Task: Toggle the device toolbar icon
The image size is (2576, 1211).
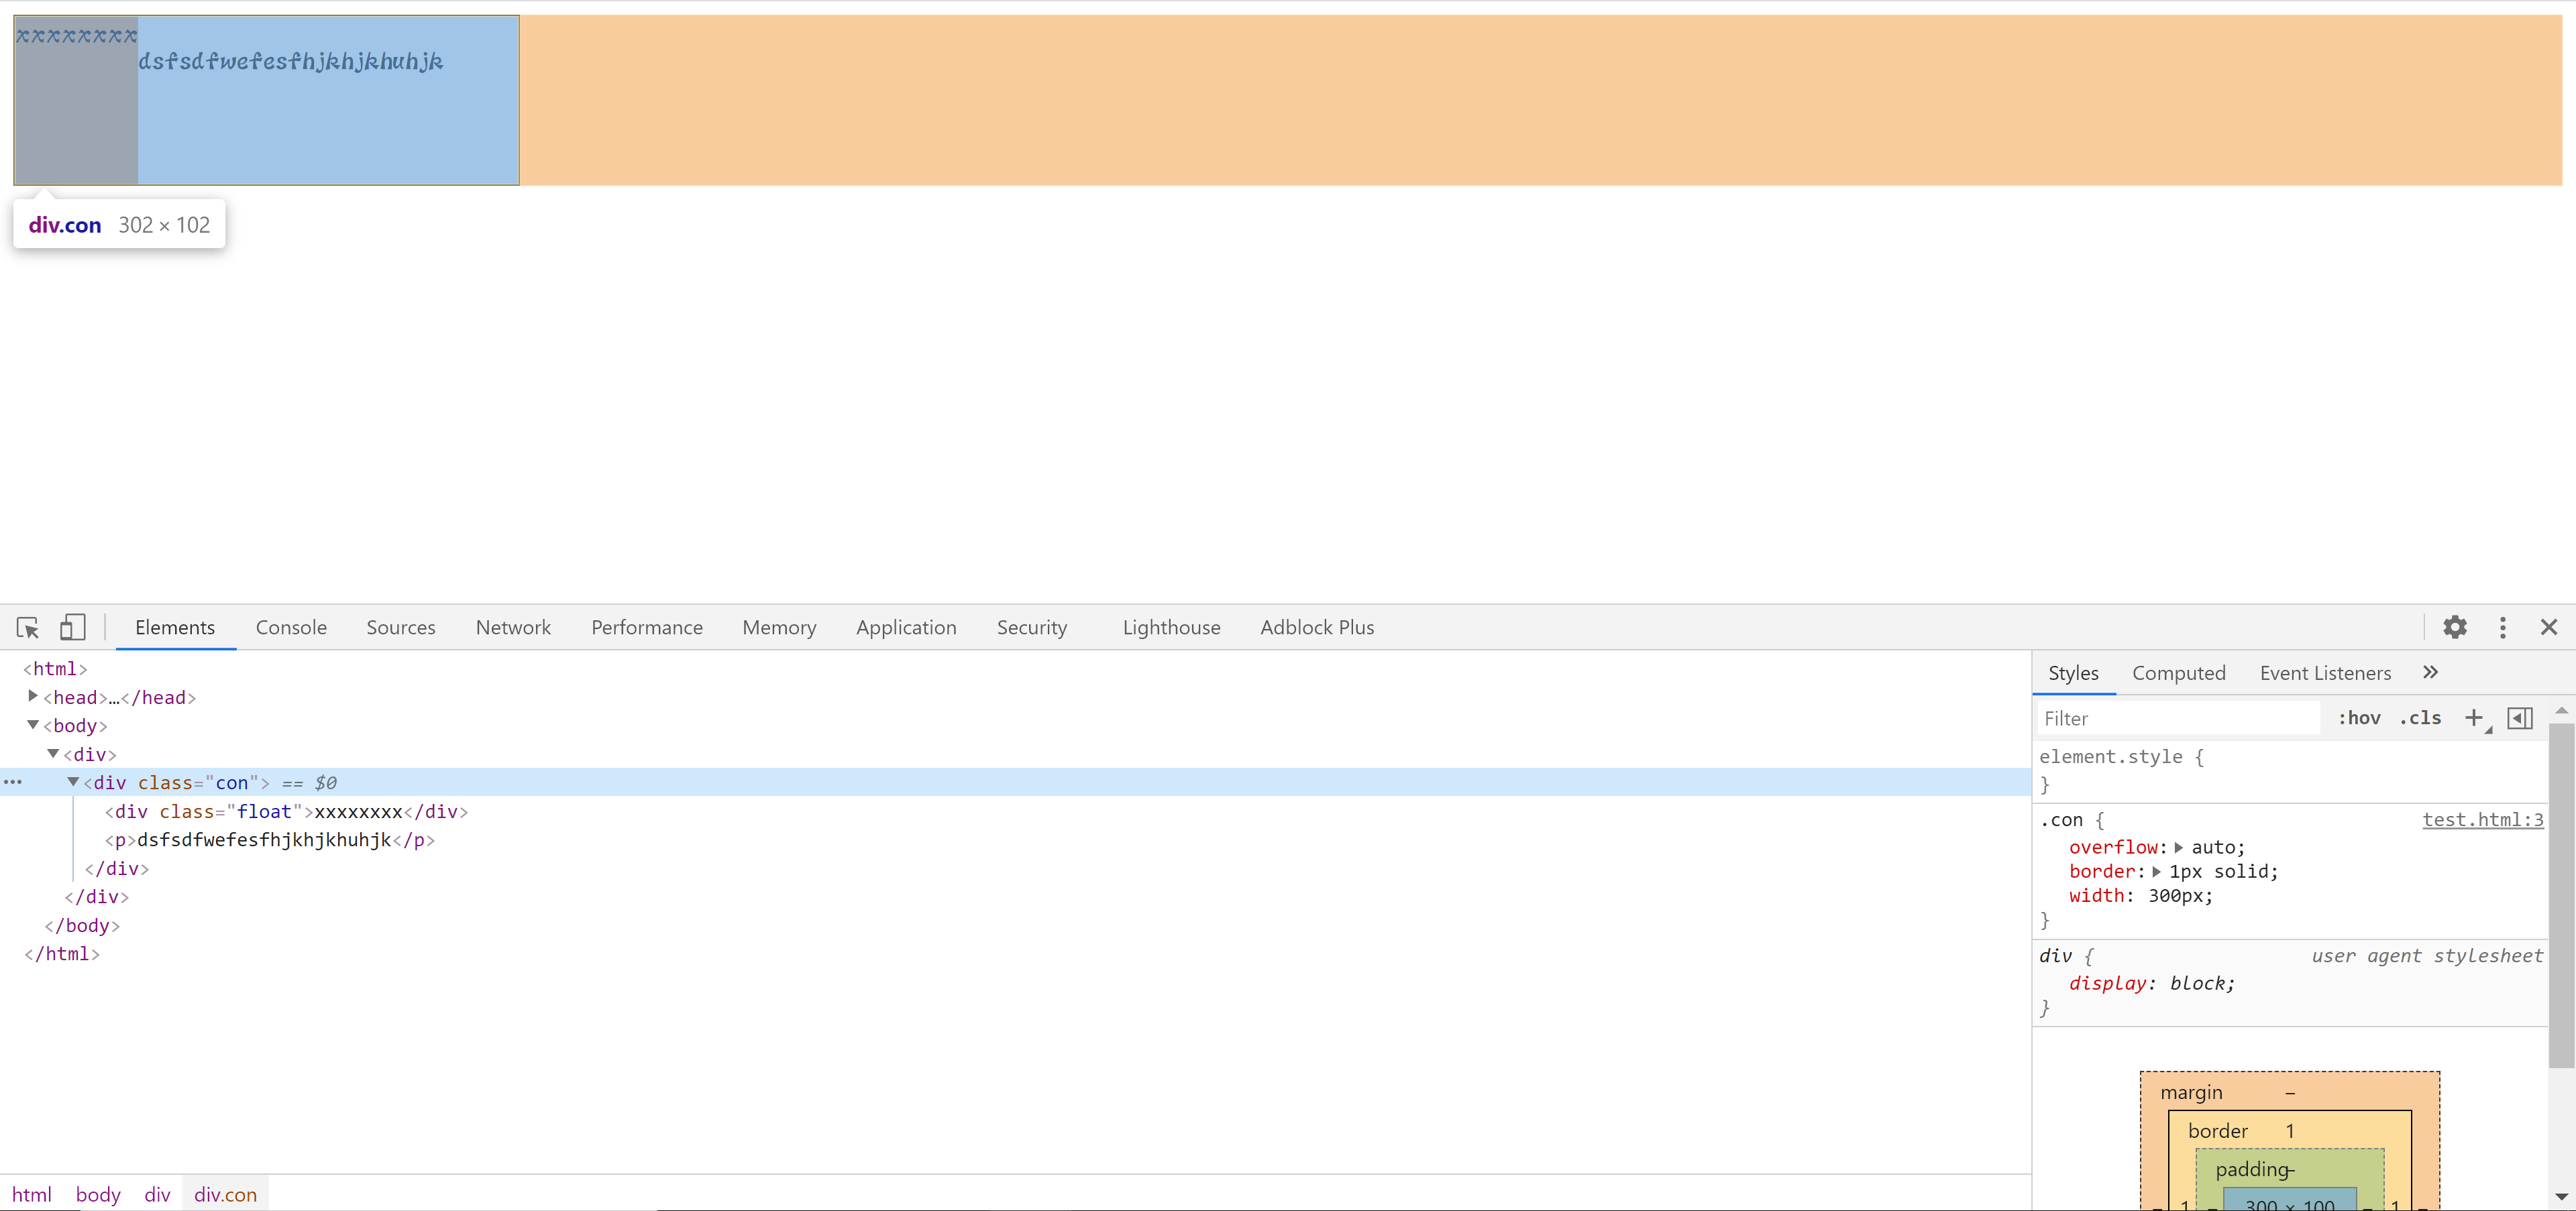Action: [72, 628]
